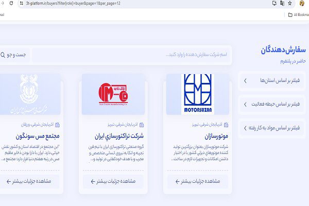The image size is (309, 206).
Task: Open the All Bookmarks folder
Action: [x=298, y=15]
